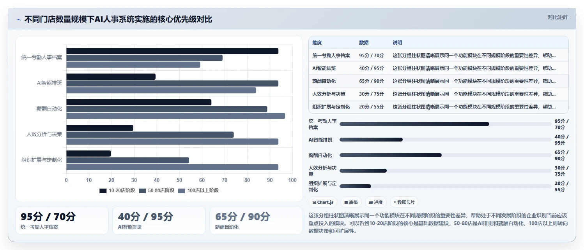Click the 30分 / 75分 value beside the progress bar
Viewport: 584px width, 250px height.
[562, 171]
